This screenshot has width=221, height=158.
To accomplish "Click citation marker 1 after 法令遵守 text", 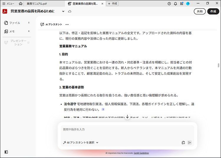I will coord(103,109).
